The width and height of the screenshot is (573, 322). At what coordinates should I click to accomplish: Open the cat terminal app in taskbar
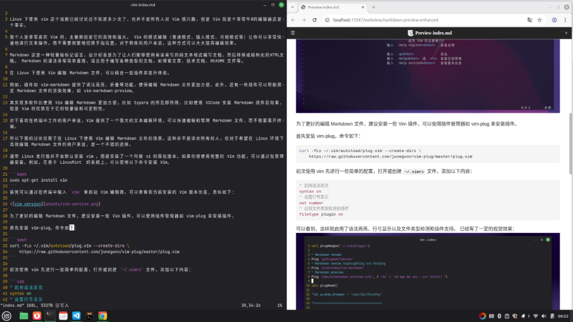(90, 316)
